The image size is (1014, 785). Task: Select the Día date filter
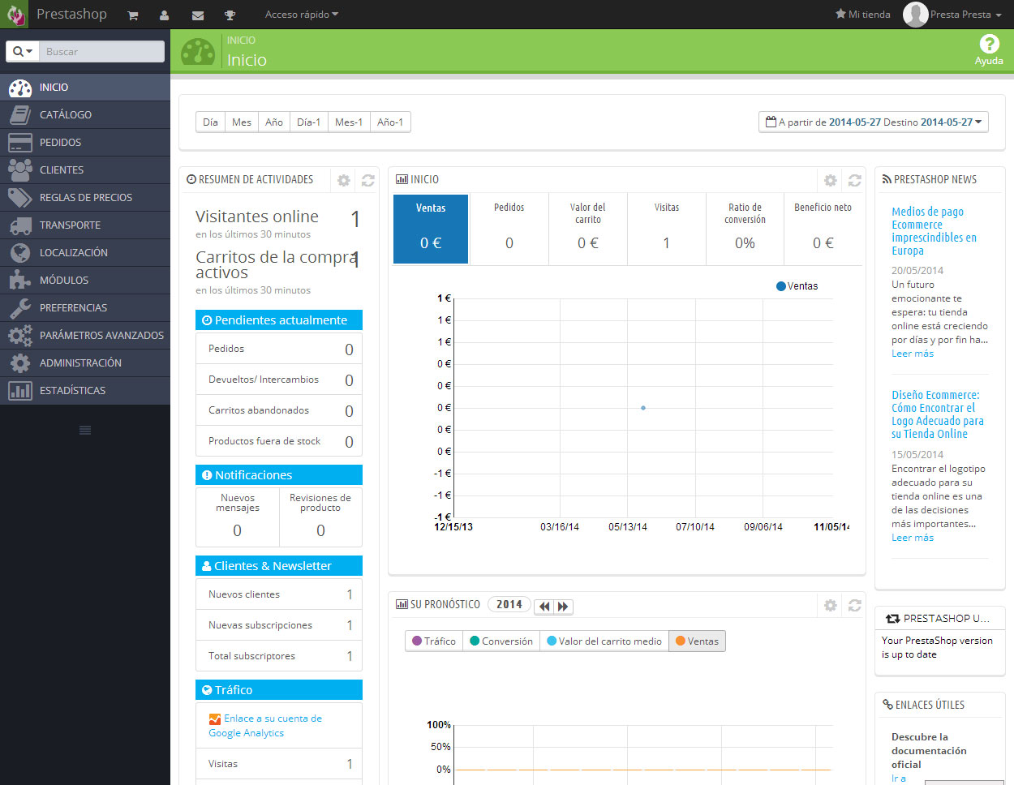tap(210, 122)
